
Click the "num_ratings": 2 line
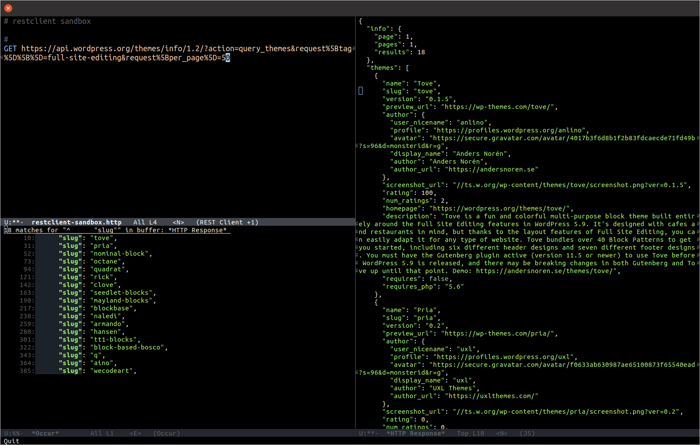coord(415,201)
